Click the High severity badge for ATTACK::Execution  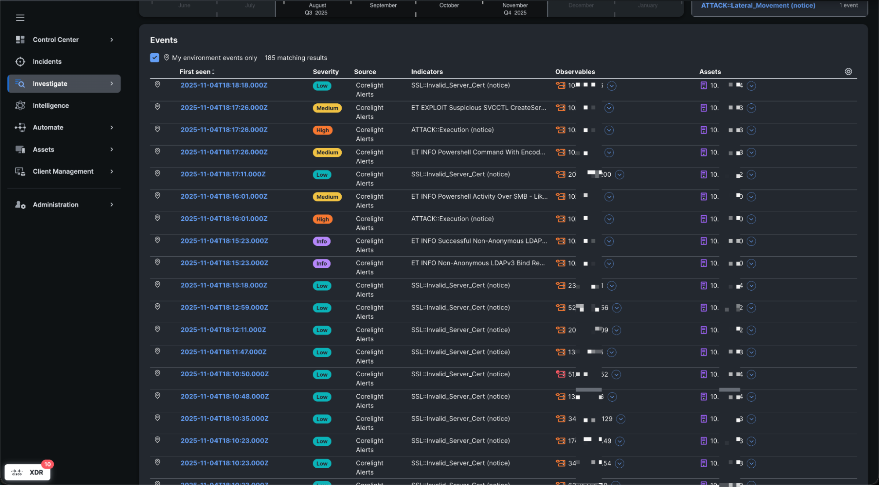pyautogui.click(x=322, y=130)
